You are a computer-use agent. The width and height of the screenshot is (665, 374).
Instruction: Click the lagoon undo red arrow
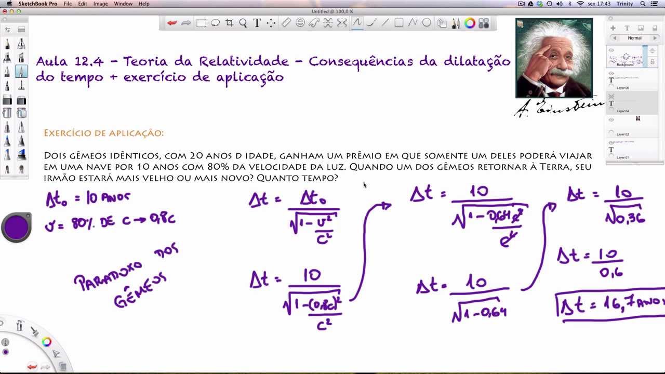[32, 367]
